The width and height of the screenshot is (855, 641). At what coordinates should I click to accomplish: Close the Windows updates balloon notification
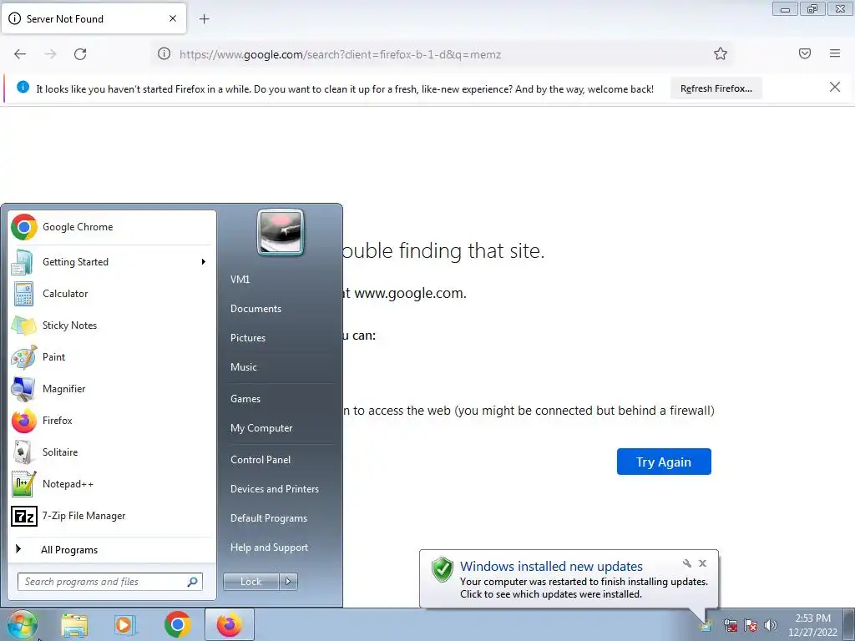pos(702,563)
